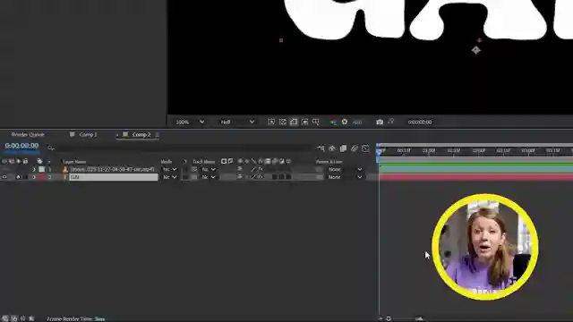Open the grid and guide options icon
The image size is (573, 322).
click(316, 122)
